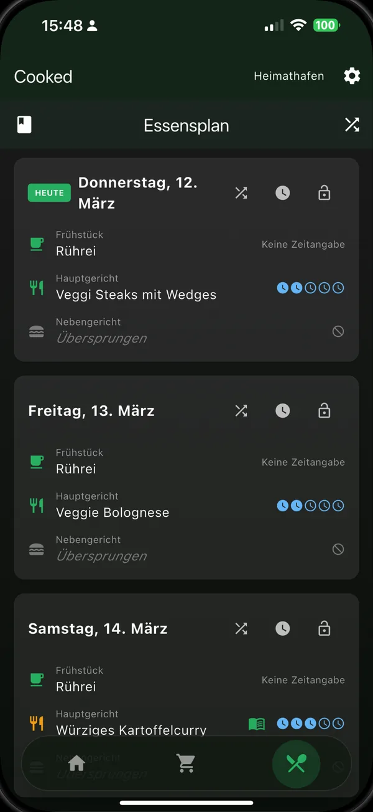Go to the home tab
Image resolution: width=373 pixels, height=812 pixels.
point(76,763)
